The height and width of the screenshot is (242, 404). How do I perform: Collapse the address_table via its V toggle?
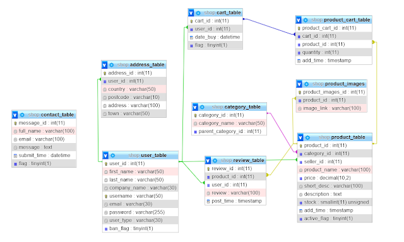[104, 65]
